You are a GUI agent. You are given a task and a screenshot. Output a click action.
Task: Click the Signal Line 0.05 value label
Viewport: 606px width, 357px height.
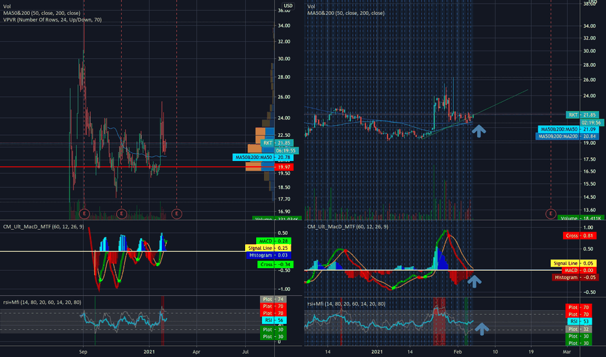coord(573,264)
